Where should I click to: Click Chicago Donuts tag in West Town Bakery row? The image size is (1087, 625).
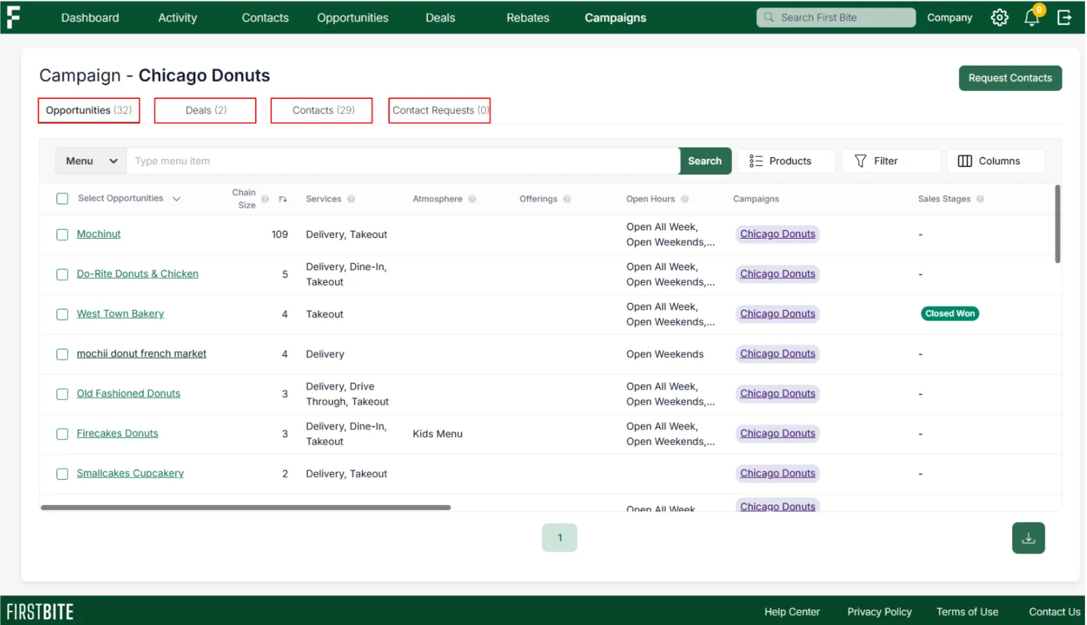[779, 314]
